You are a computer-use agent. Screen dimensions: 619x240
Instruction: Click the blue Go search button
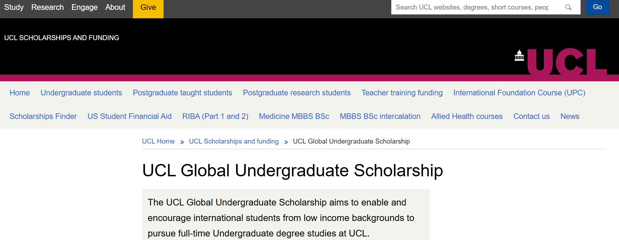pyautogui.click(x=597, y=7)
